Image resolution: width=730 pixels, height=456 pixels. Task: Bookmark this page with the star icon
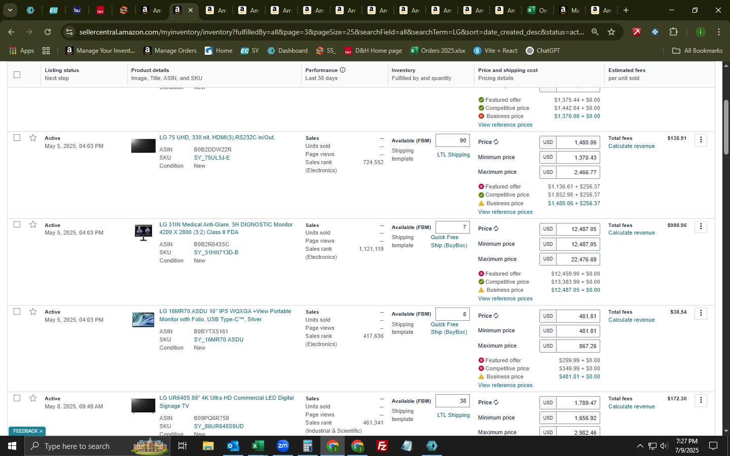[x=611, y=32]
